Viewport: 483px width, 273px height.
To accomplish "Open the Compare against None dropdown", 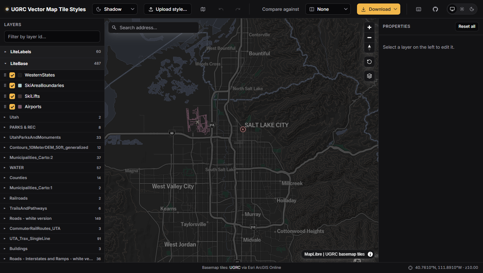I will point(328,9).
